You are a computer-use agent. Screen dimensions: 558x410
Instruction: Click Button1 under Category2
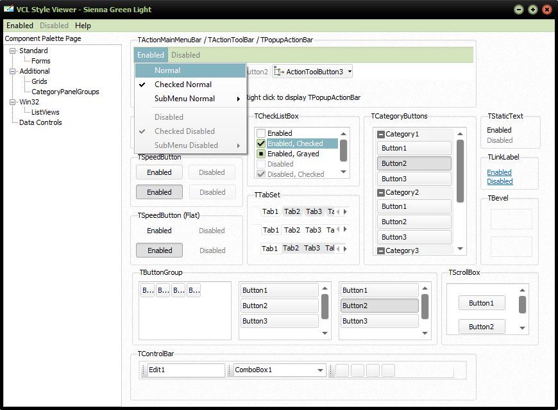coord(414,206)
